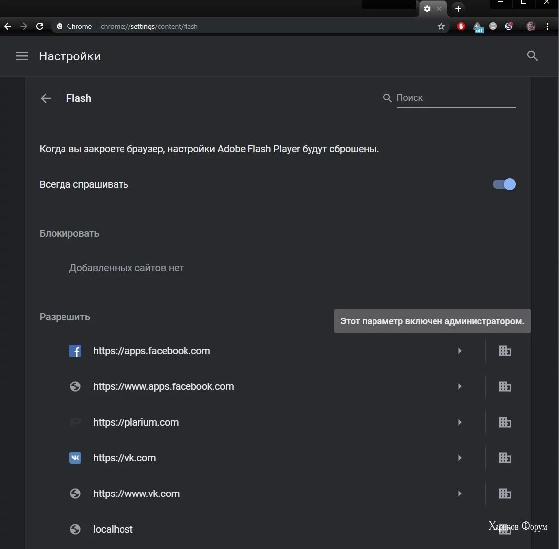Click the administrator policy icon for vk.com
The image size is (559, 549).
pyautogui.click(x=505, y=458)
